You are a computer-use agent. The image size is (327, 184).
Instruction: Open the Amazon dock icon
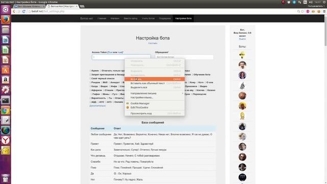coord(6,80)
